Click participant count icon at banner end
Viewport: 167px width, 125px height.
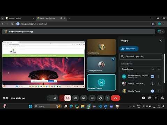pyautogui.click(x=161, y=31)
